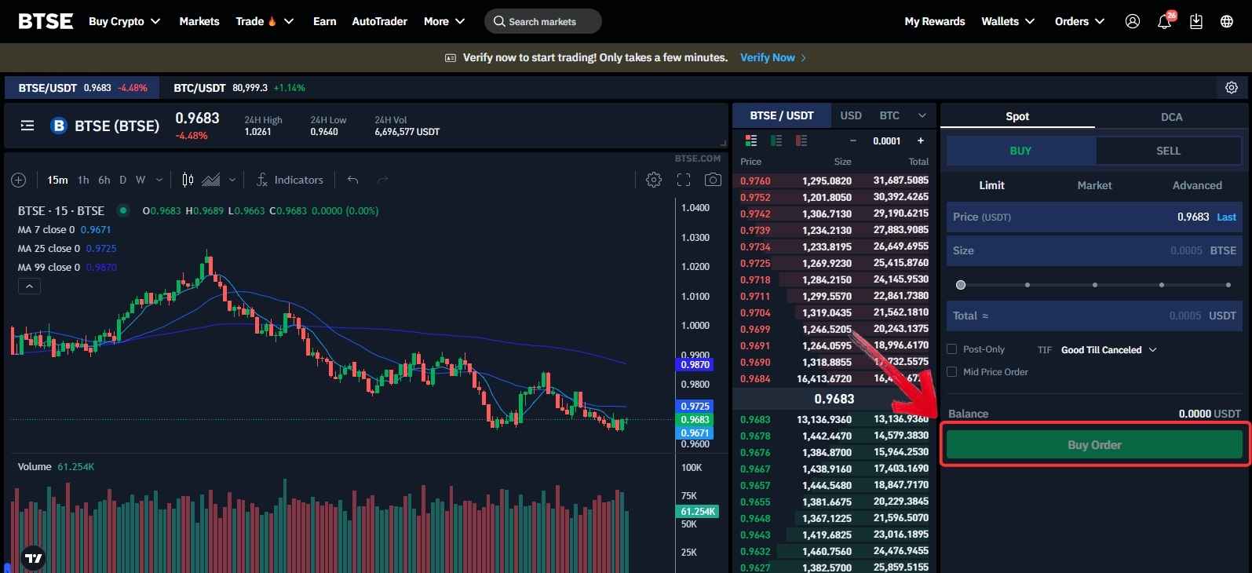
Task: Open Good Till Canceled TIF dropdown
Action: tap(1108, 350)
